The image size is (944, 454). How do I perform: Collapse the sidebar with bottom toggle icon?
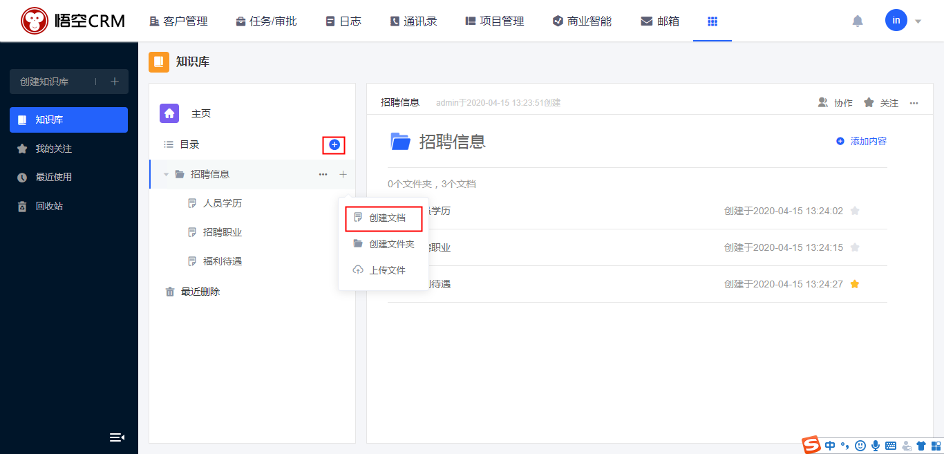[x=117, y=437]
